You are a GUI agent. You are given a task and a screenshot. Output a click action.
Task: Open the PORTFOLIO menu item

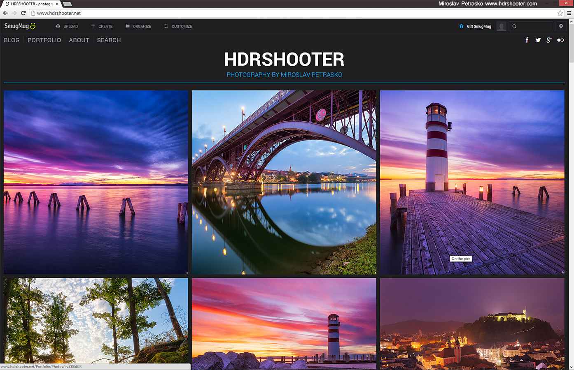click(44, 40)
